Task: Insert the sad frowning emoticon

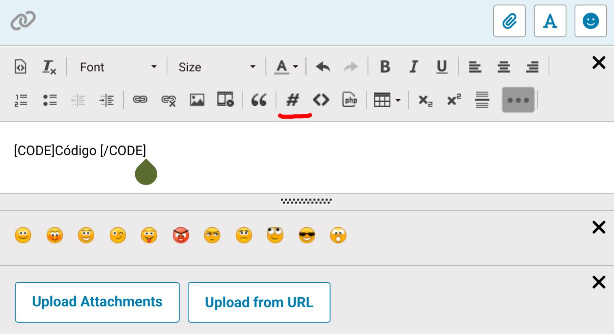Action: [244, 235]
